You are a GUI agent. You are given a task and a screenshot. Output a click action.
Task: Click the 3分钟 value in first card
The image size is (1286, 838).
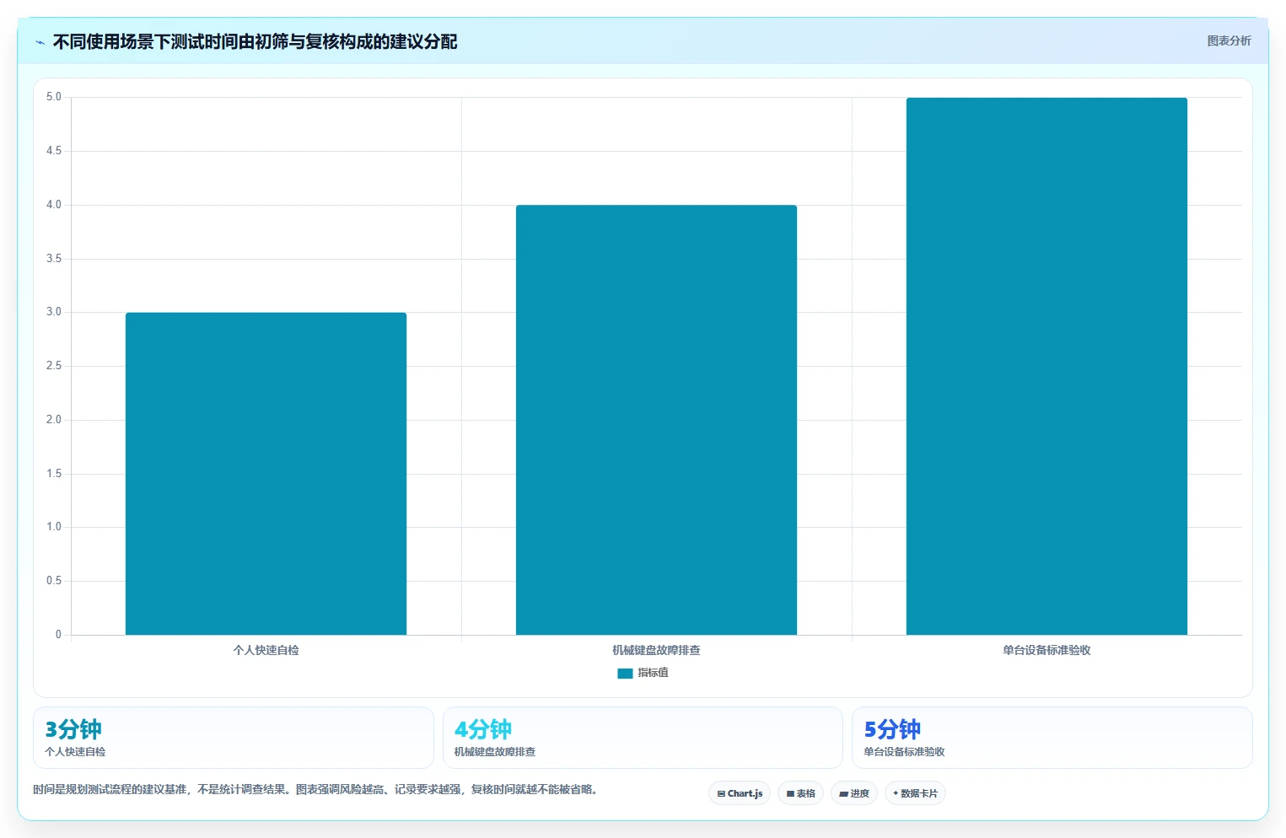point(73,729)
